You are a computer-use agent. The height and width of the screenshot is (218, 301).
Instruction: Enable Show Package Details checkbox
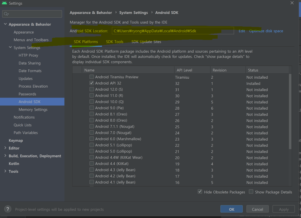click(x=251, y=192)
